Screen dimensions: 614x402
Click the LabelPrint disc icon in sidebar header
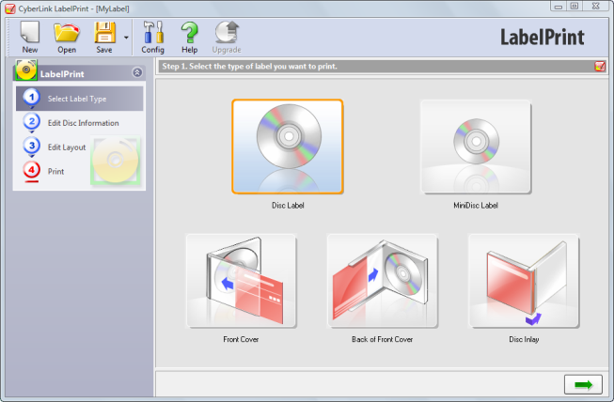coord(25,70)
